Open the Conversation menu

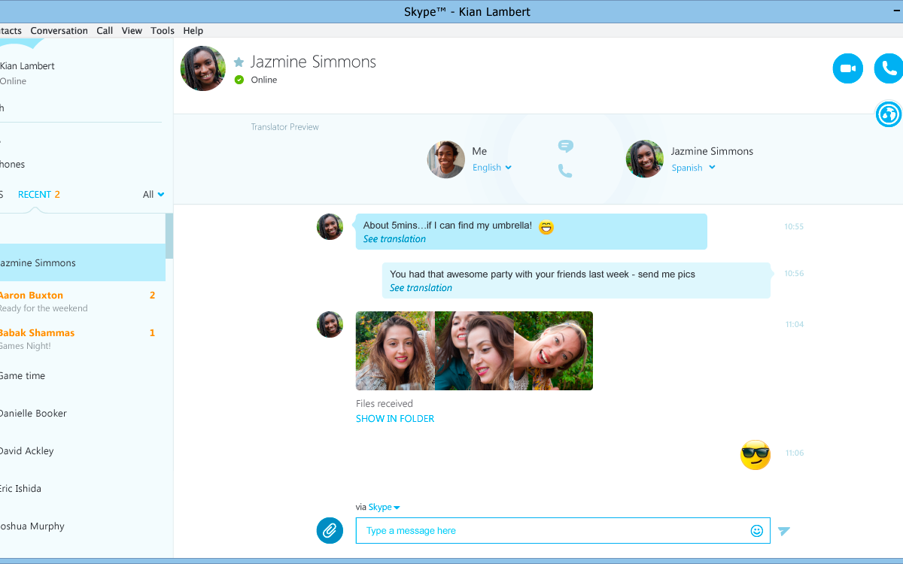(59, 31)
